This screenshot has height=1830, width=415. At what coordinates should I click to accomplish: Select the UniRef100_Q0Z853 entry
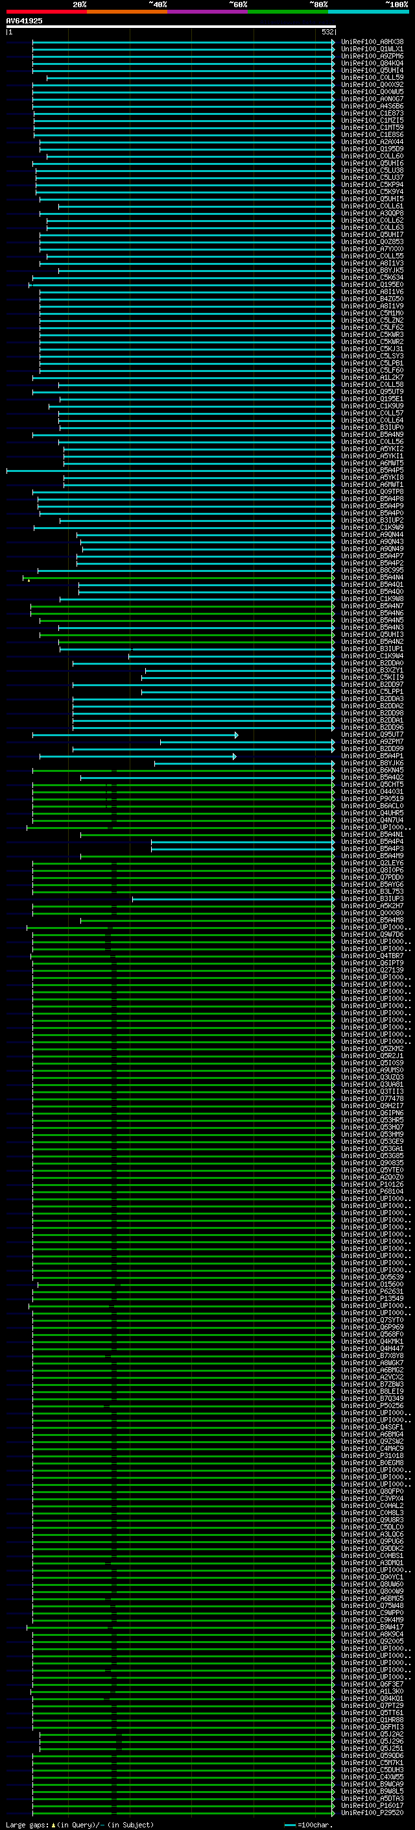pyautogui.click(x=372, y=241)
